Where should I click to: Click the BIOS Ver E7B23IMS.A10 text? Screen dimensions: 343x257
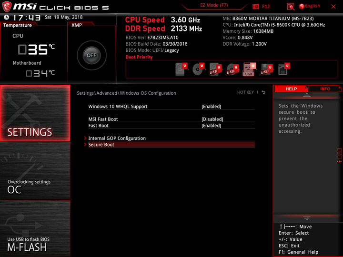[x=152, y=38]
